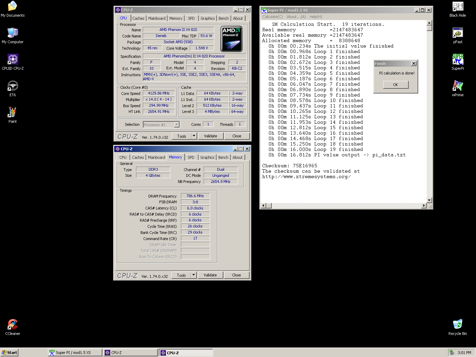Select About tab in lower CPU-Z window
Viewport: 476px width, 357px height.
tap(238, 157)
